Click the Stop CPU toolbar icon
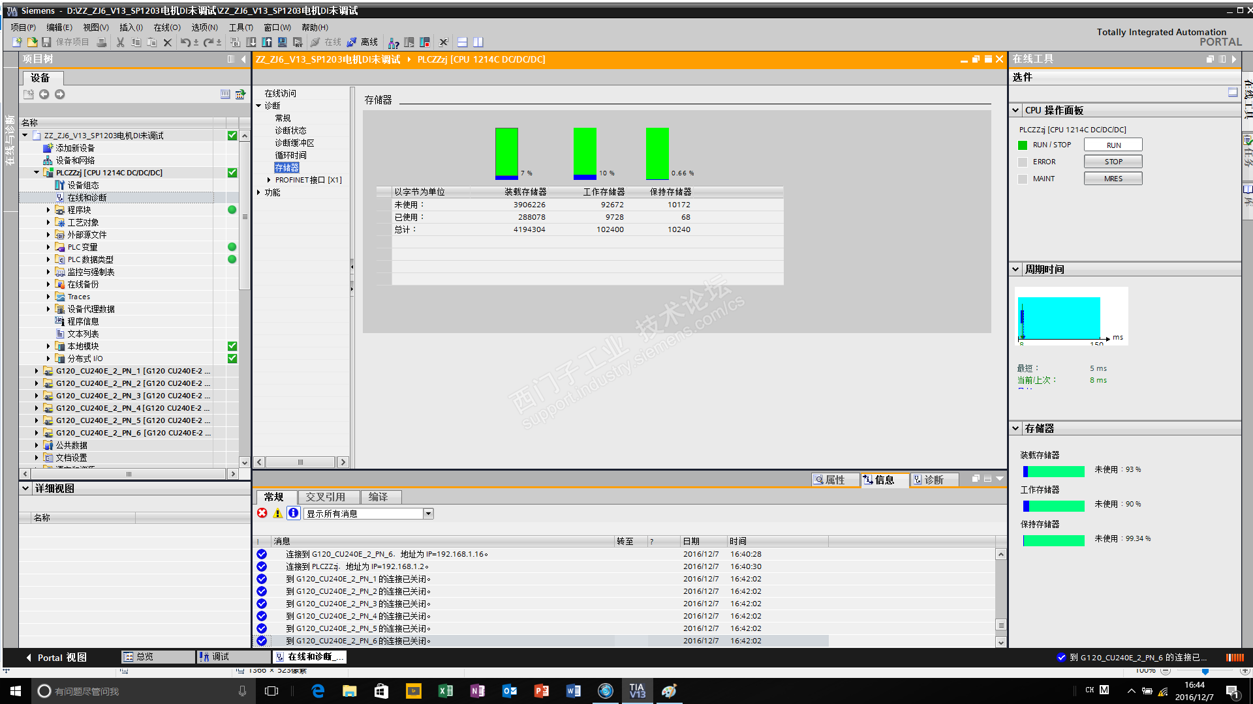The height and width of the screenshot is (704, 1253). (x=425, y=42)
